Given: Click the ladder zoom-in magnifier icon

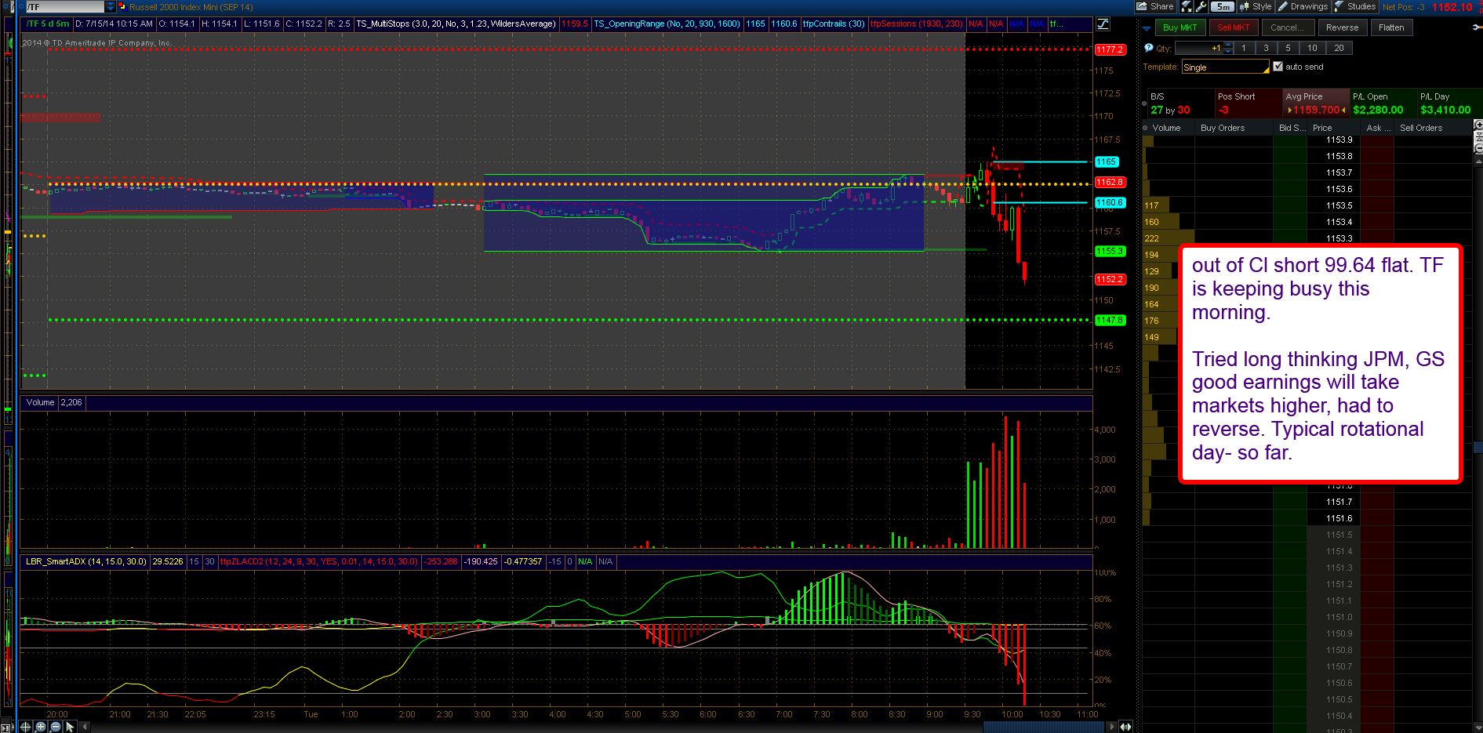Looking at the screenshot, I should pyautogui.click(x=1478, y=125).
